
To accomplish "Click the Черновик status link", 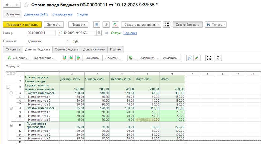I will point(130,33).
